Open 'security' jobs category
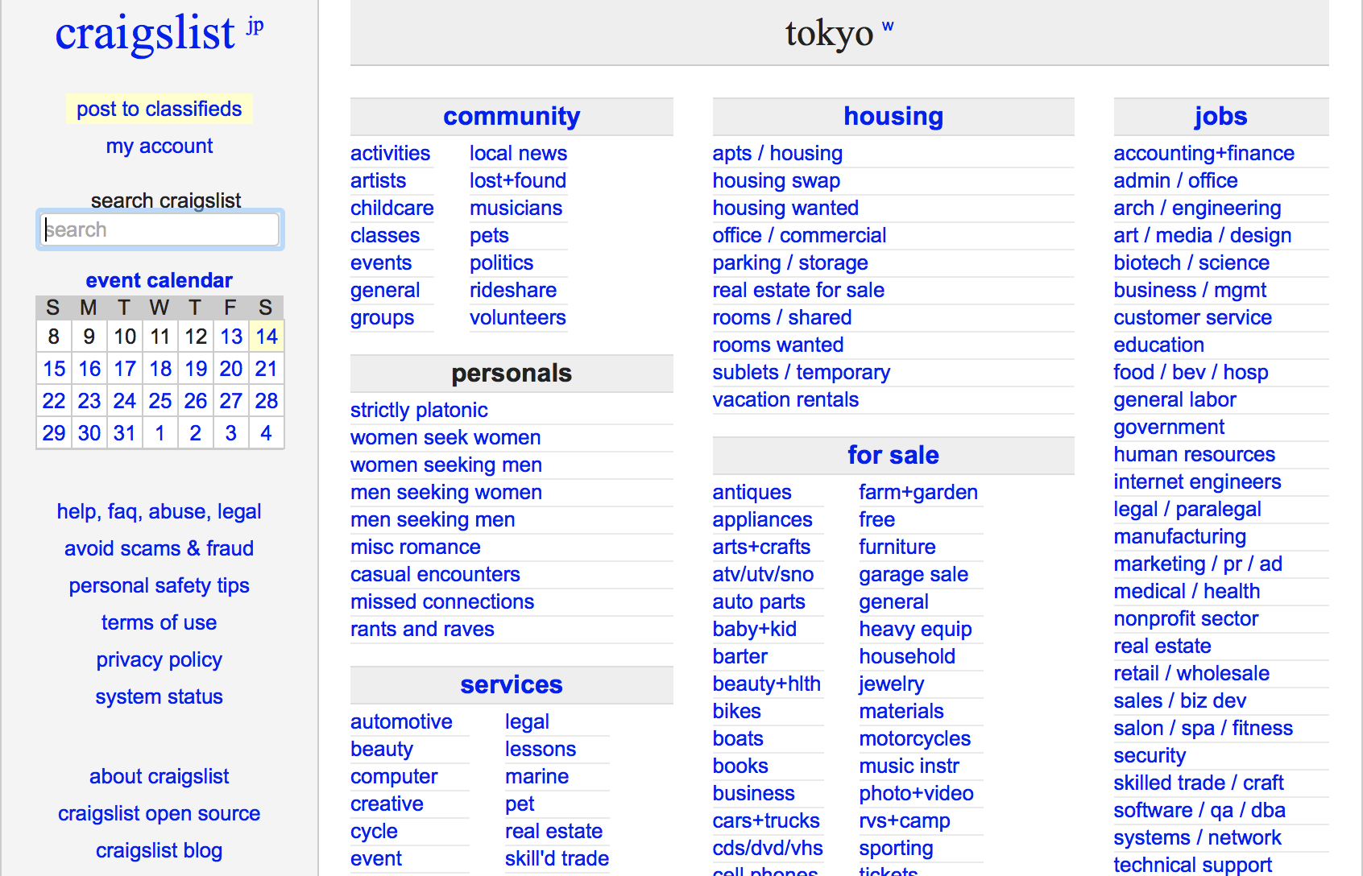 1150,755
